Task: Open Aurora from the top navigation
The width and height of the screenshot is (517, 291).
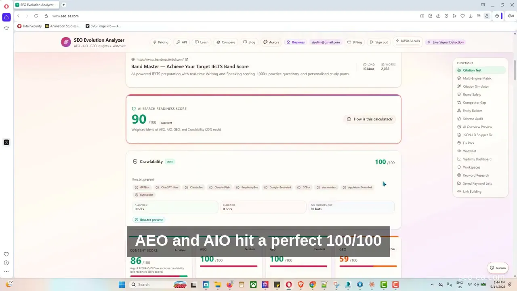Action: [x=271, y=42]
